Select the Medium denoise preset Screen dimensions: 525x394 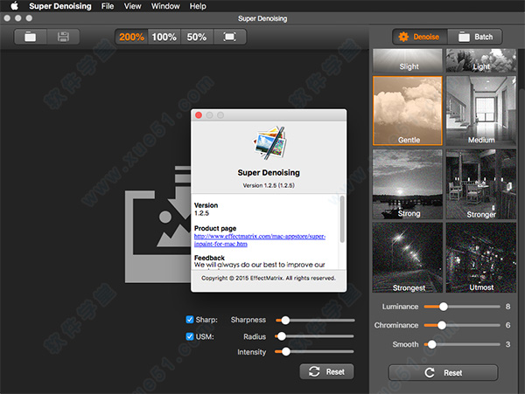tap(481, 111)
